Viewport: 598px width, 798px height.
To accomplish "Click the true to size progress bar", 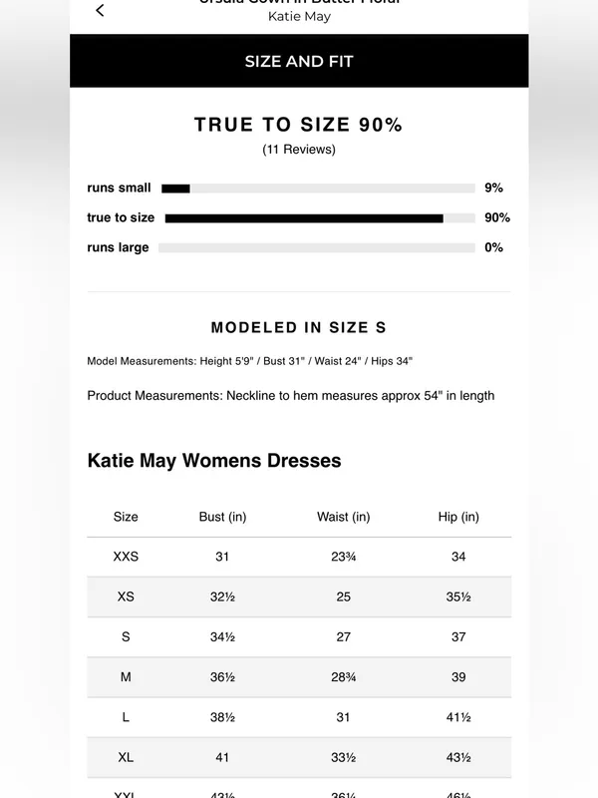I will (x=320, y=218).
